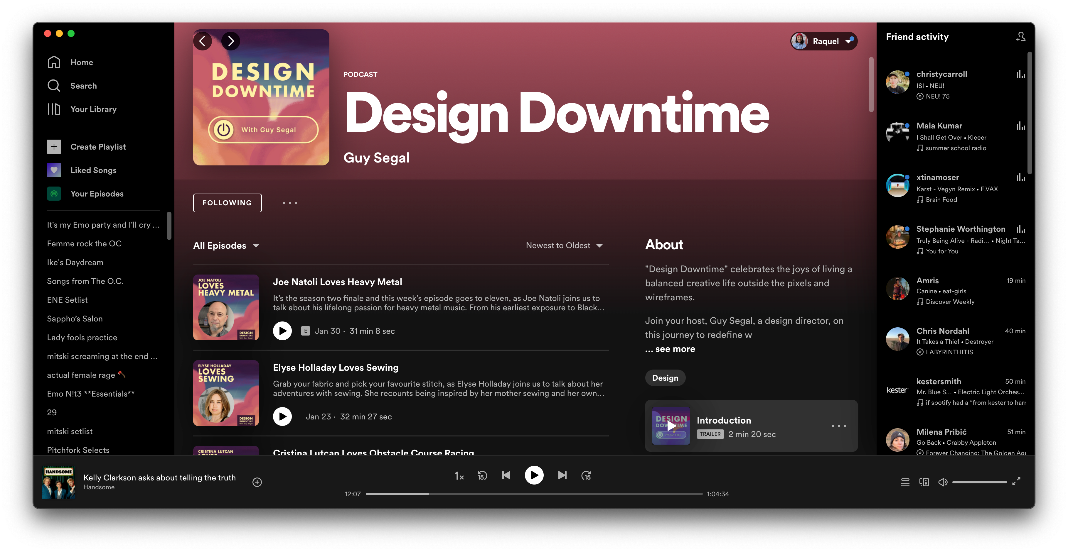Toggle the FOLLOWING button off

point(227,203)
